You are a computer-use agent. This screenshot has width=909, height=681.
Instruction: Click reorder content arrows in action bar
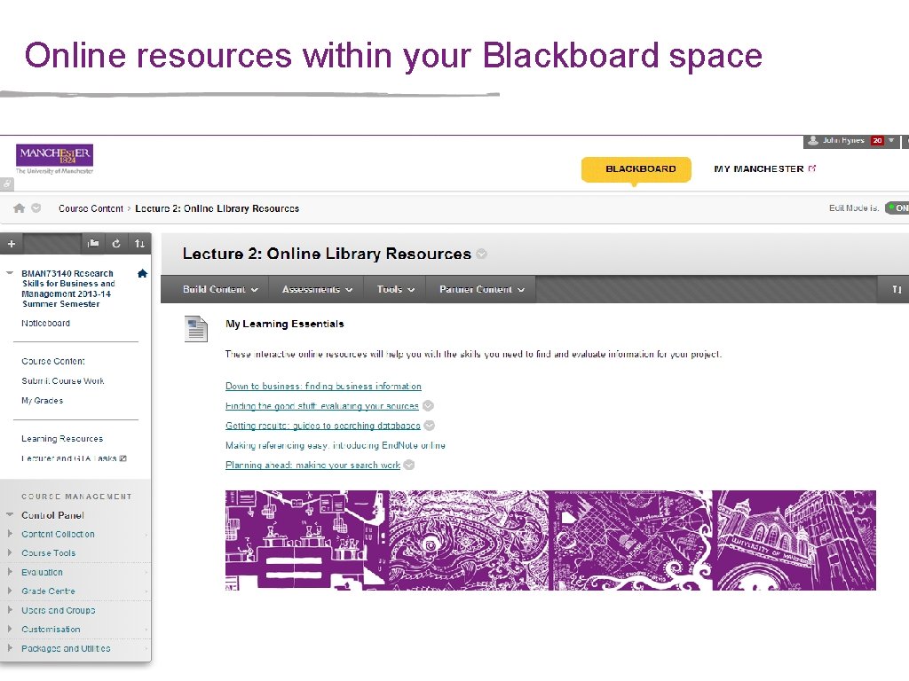897,289
